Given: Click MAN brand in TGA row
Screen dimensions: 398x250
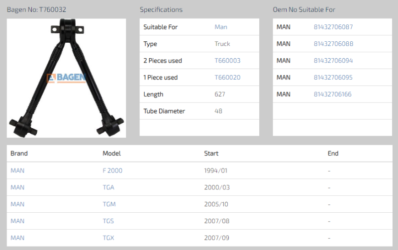Looking at the screenshot, I should coord(17,187).
